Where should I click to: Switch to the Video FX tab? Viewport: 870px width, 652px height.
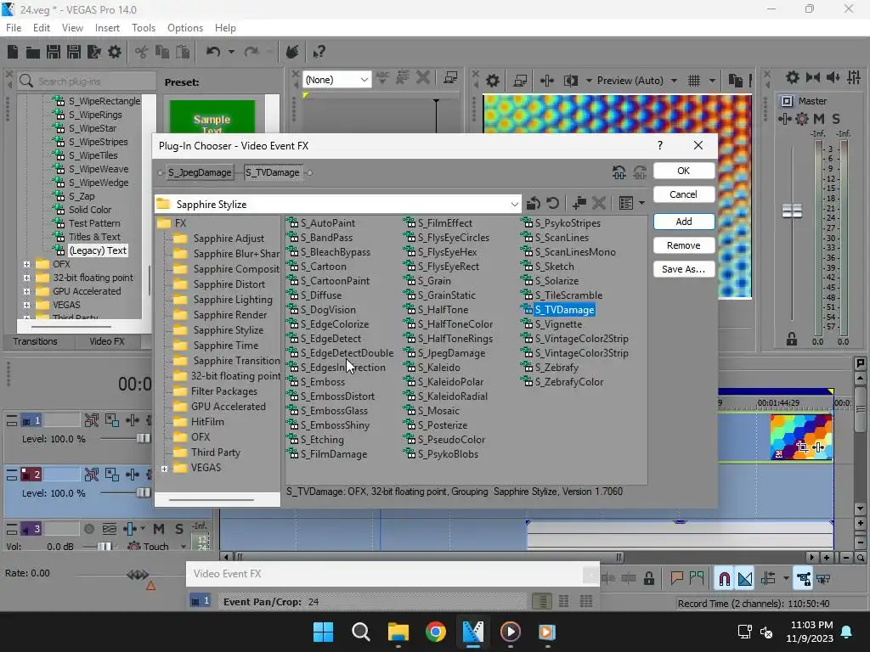click(x=106, y=341)
